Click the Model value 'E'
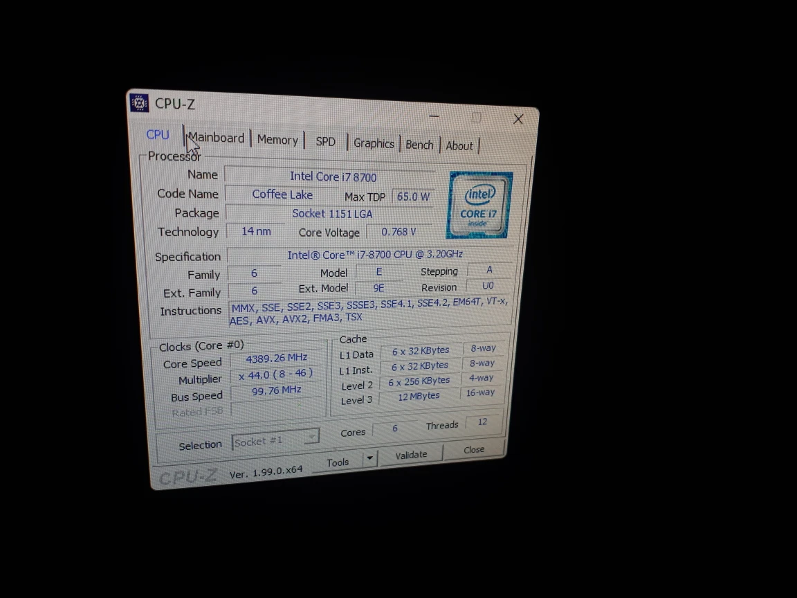This screenshot has width=797, height=598. [x=378, y=272]
